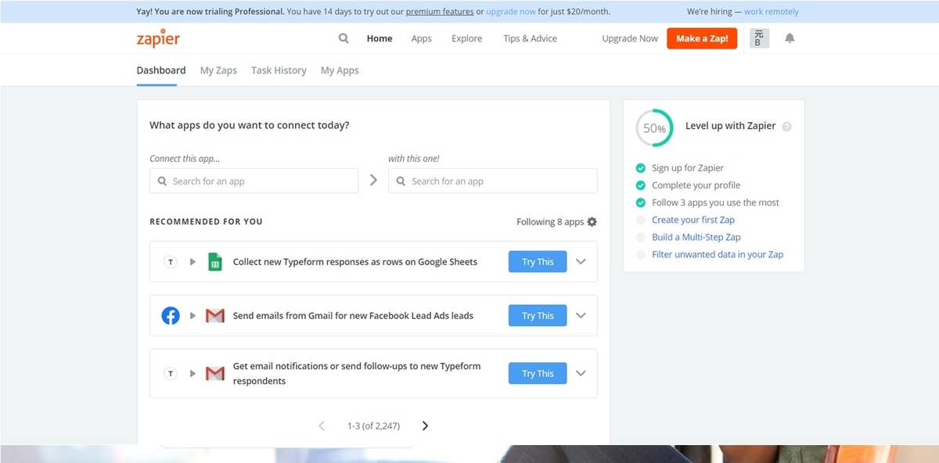The height and width of the screenshot is (463, 939).
Task: Click the Make a Zap! button
Action: click(x=702, y=38)
